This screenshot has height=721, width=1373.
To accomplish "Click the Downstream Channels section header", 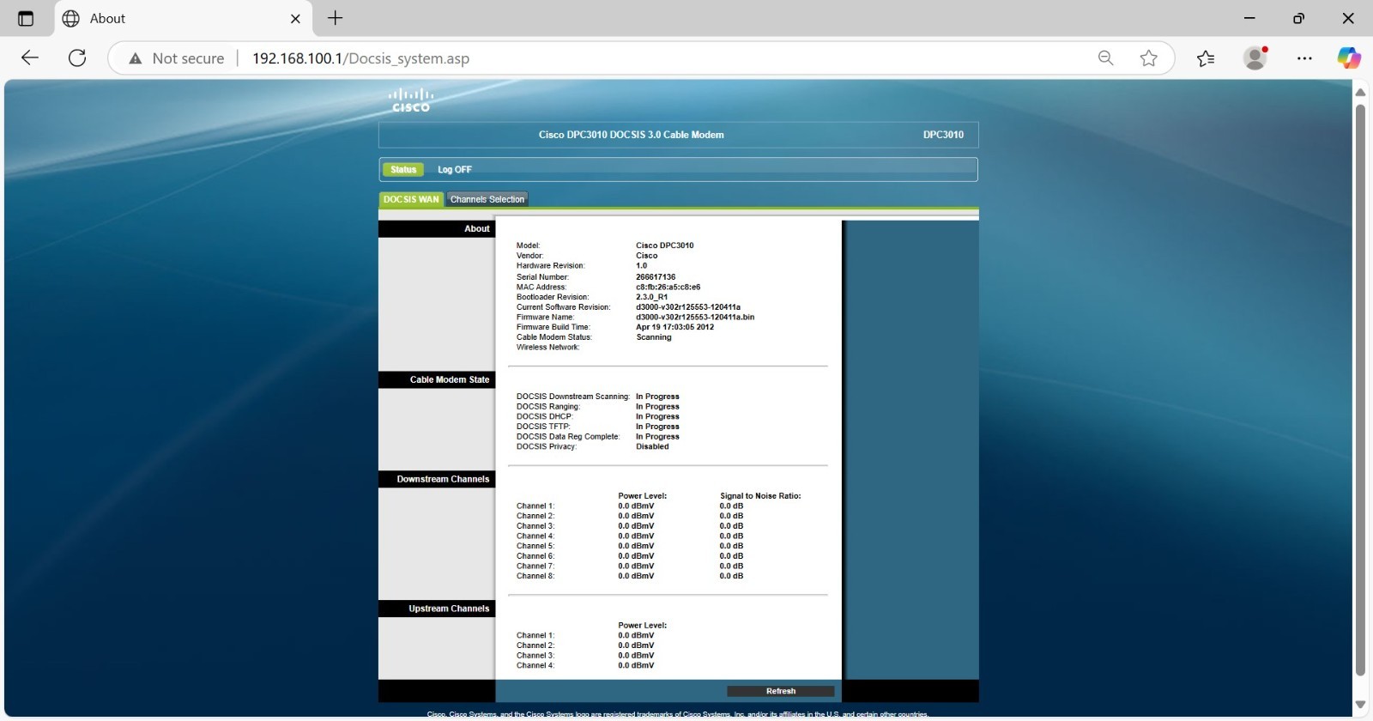I will coord(437,479).
